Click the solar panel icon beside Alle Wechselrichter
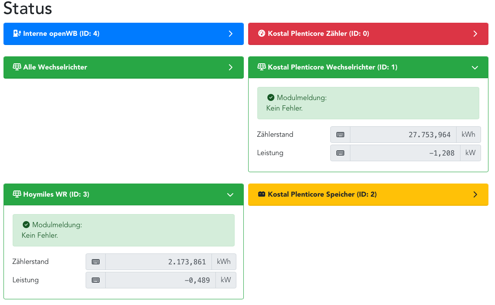This screenshot has height=305, width=495. pyautogui.click(x=17, y=67)
